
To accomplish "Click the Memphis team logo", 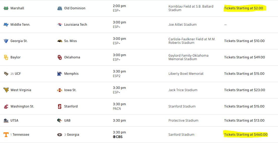I will 60,74.
